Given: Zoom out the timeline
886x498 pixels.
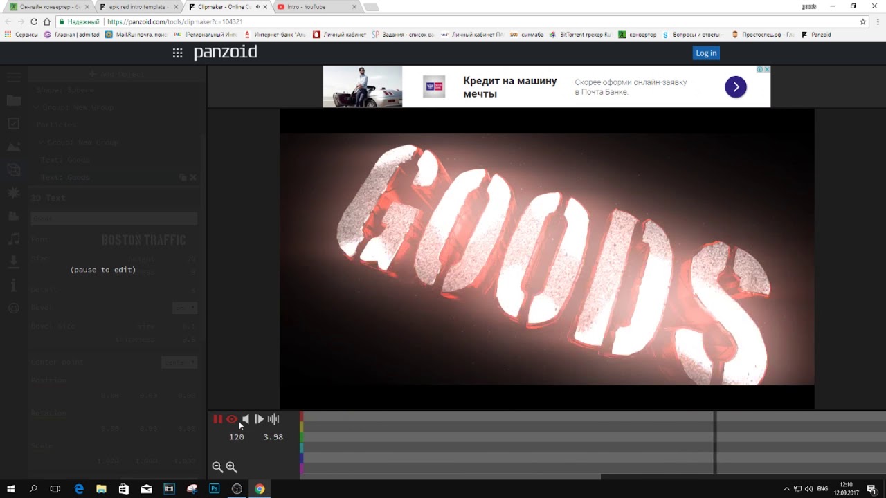Looking at the screenshot, I should (217, 468).
